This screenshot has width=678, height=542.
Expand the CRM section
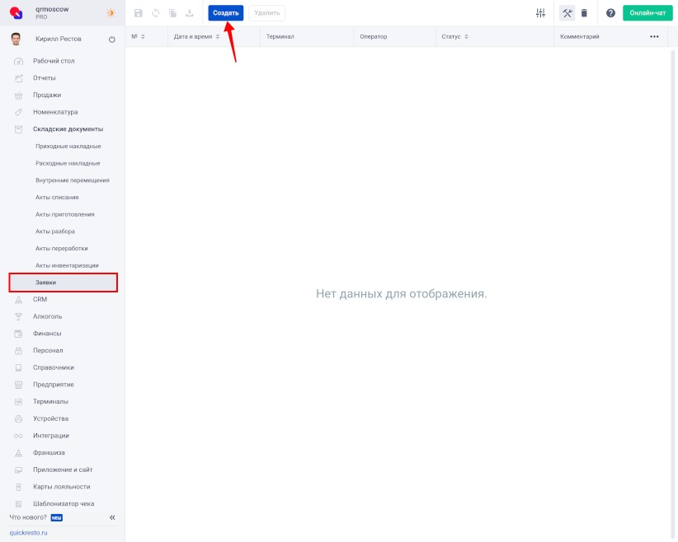40,299
